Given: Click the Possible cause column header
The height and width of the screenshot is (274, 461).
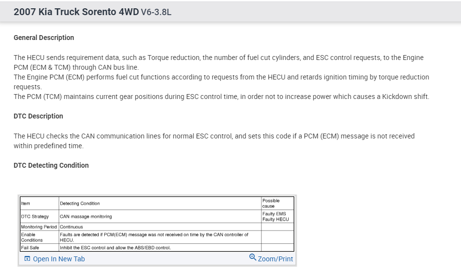Looking at the screenshot, I should [x=271, y=203].
